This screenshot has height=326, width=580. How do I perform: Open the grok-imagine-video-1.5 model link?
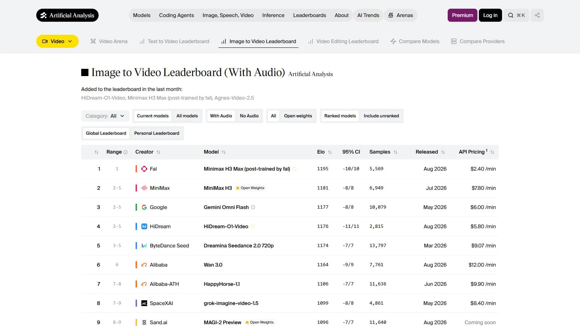tap(231, 303)
